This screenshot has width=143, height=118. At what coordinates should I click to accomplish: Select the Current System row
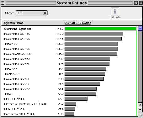tap(69, 29)
